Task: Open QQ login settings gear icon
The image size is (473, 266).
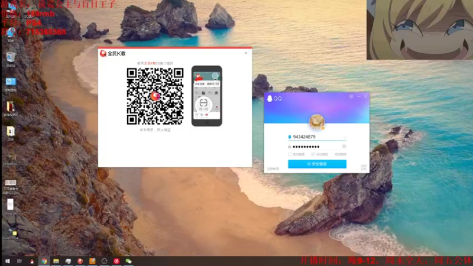Action: click(x=351, y=96)
